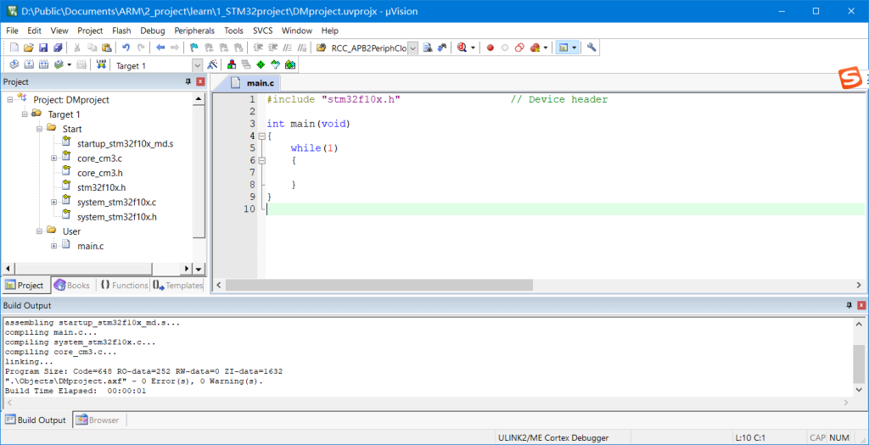The image size is (869, 445).
Task: Click the Kill All Breakpoints icon
Action: coord(535,47)
